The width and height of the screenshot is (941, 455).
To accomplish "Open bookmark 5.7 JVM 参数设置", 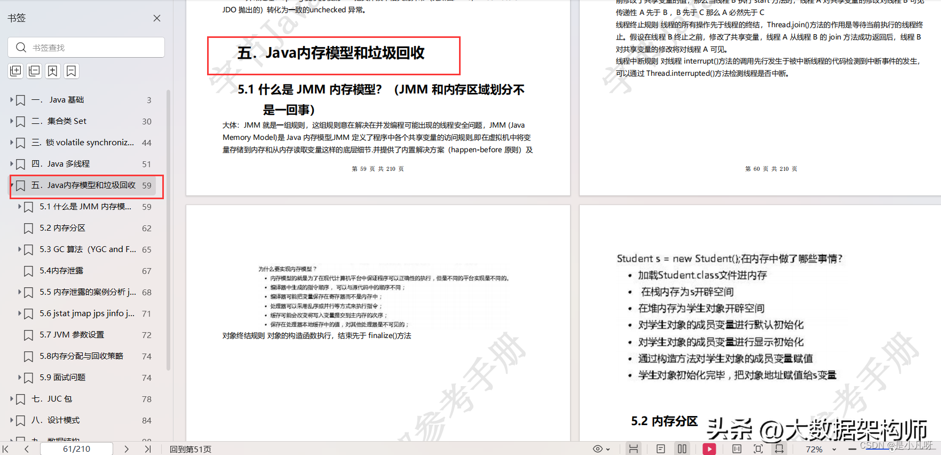I will coord(72,335).
